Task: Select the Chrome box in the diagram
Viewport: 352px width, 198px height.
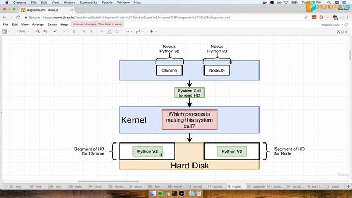Action: (x=169, y=70)
